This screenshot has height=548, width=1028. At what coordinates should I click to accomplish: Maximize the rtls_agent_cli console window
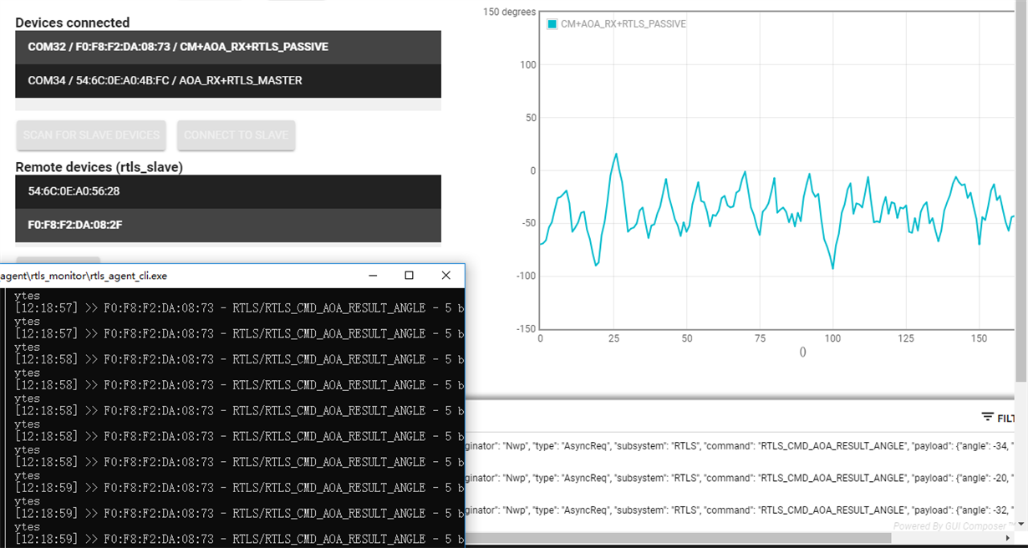coord(409,276)
